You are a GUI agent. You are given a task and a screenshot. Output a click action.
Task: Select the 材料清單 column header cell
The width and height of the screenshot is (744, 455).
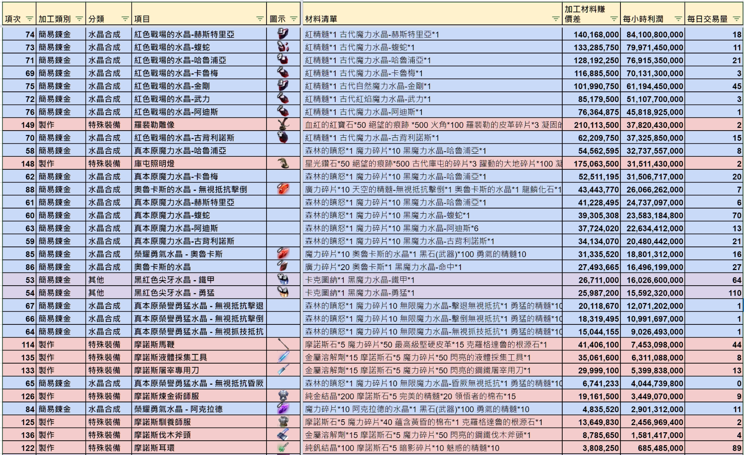click(432, 14)
